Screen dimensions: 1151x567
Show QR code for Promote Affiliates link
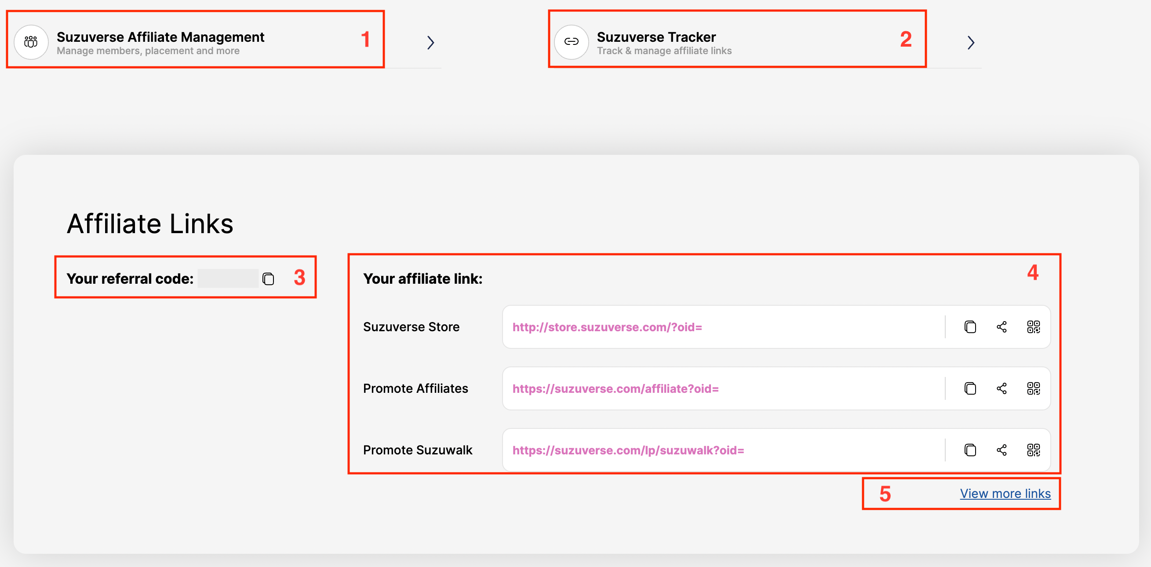tap(1034, 388)
